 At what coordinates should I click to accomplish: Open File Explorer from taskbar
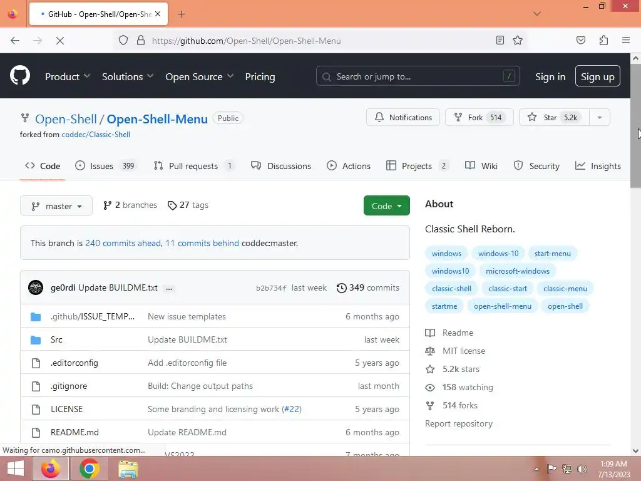[128, 468]
